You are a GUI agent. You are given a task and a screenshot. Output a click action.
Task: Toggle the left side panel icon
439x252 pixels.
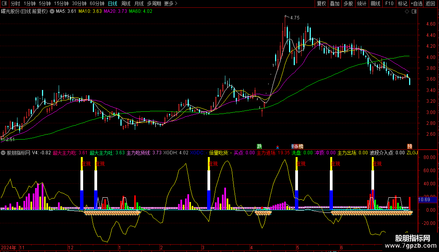pyautogui.click(x=4, y=3)
